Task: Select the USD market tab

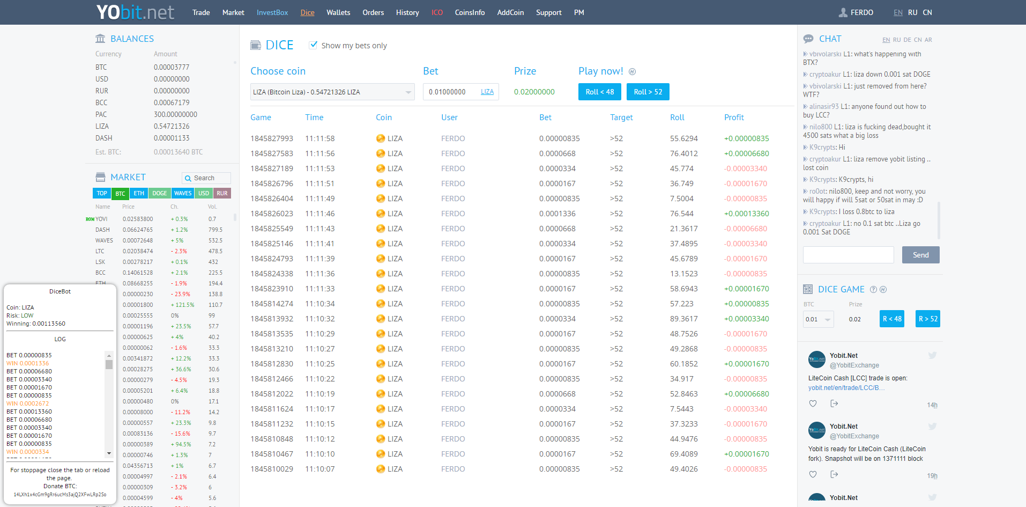Action: tap(204, 193)
